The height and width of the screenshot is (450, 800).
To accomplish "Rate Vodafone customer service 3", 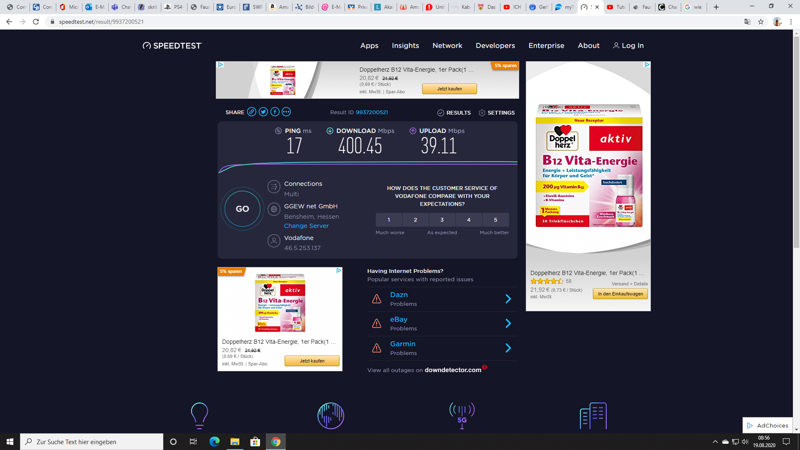I will tap(442, 220).
